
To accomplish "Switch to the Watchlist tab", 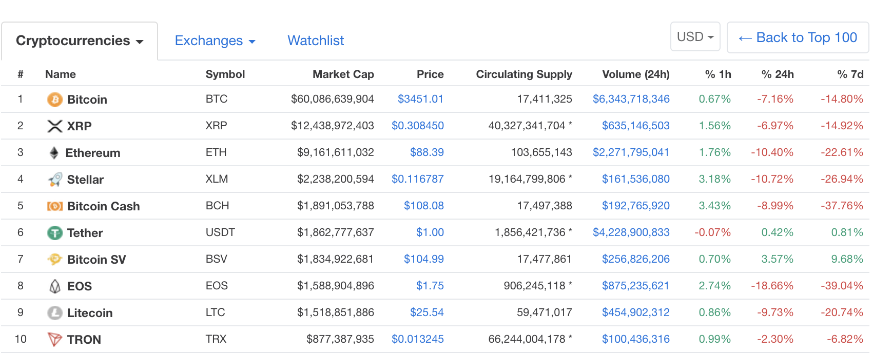I will point(316,41).
